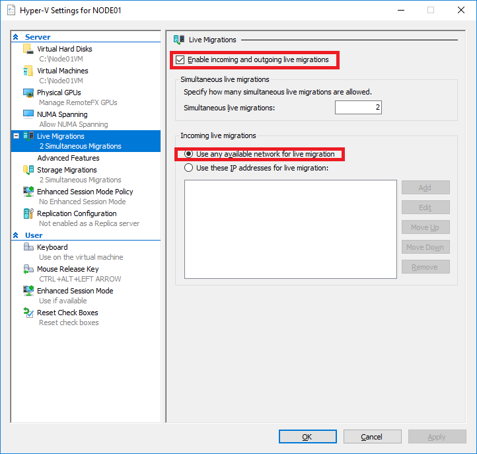The height and width of the screenshot is (454, 477).
Task: Minimize the Hyper-V Settings window
Action: pos(401,10)
